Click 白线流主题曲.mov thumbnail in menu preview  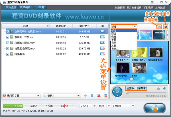coord(156,52)
